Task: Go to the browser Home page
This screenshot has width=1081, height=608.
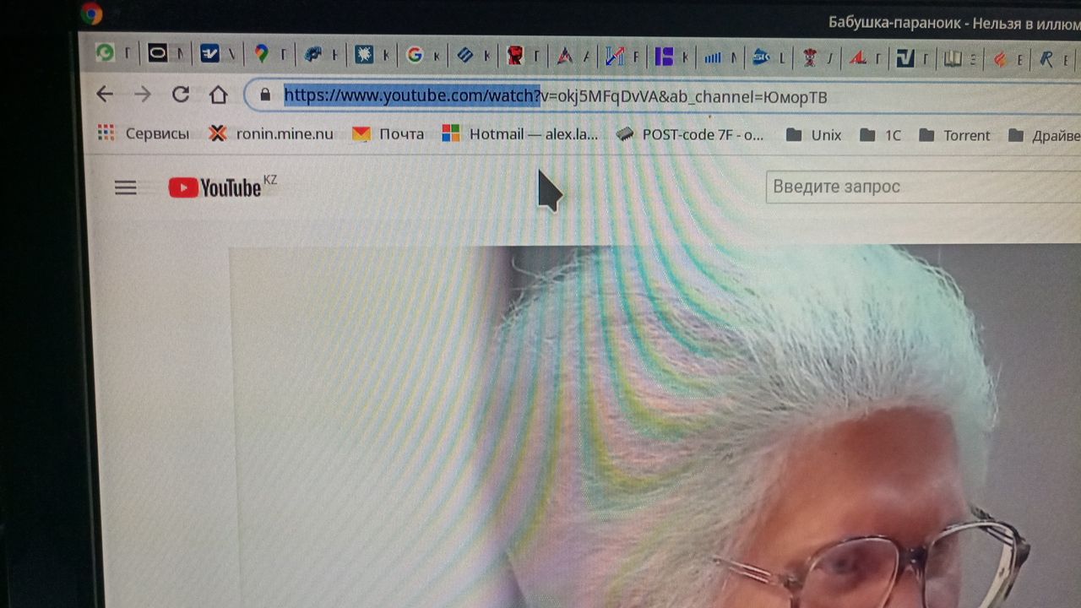Action: click(x=219, y=95)
